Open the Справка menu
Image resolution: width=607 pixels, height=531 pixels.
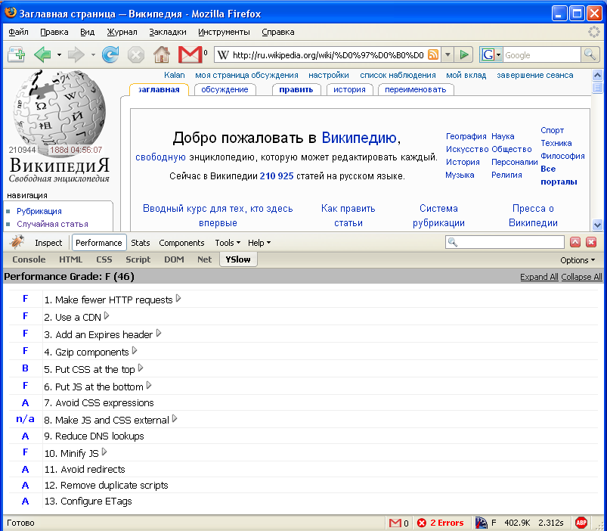(x=278, y=32)
